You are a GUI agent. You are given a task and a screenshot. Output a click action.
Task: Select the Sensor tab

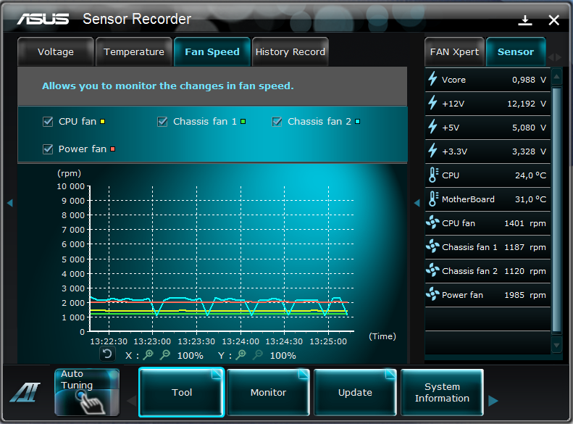pos(516,52)
